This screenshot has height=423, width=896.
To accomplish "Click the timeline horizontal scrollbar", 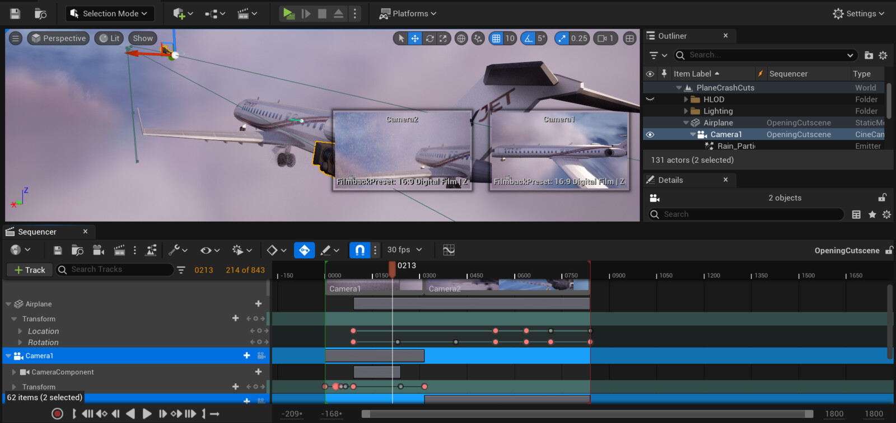I will pos(587,414).
